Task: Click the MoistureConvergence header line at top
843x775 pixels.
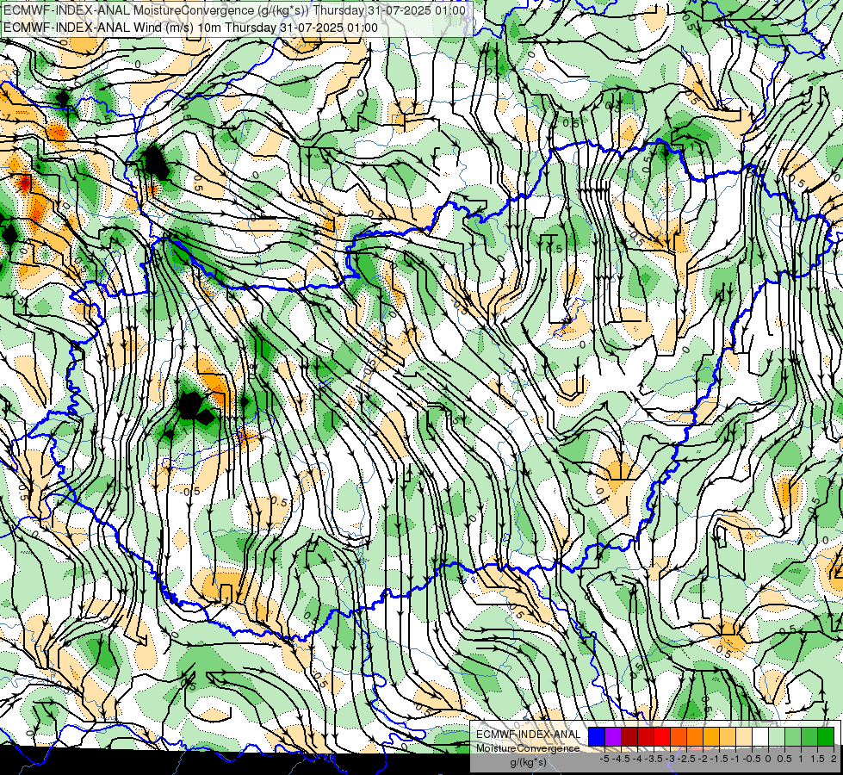Action: [234, 10]
